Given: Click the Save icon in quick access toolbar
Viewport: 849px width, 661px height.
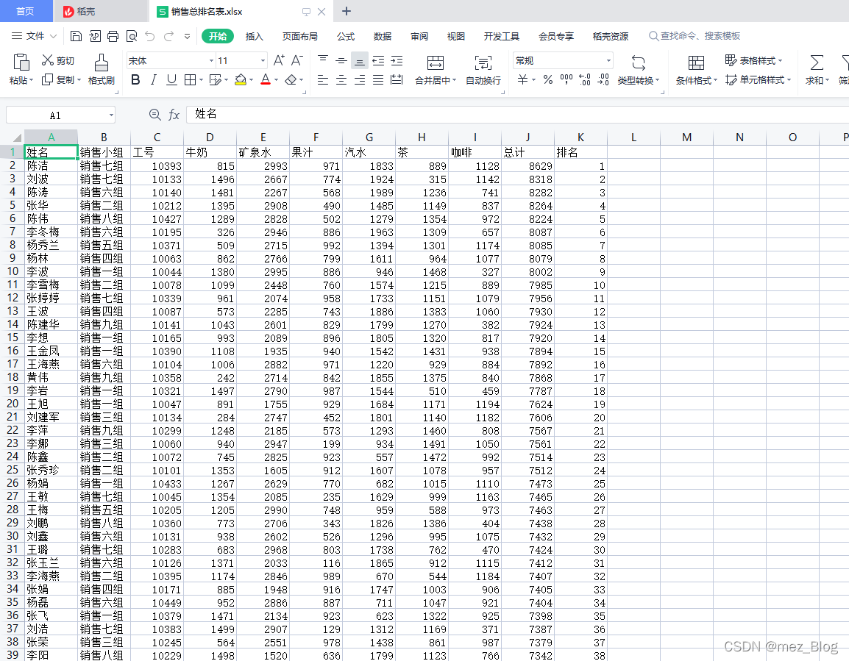Looking at the screenshot, I should (77, 36).
